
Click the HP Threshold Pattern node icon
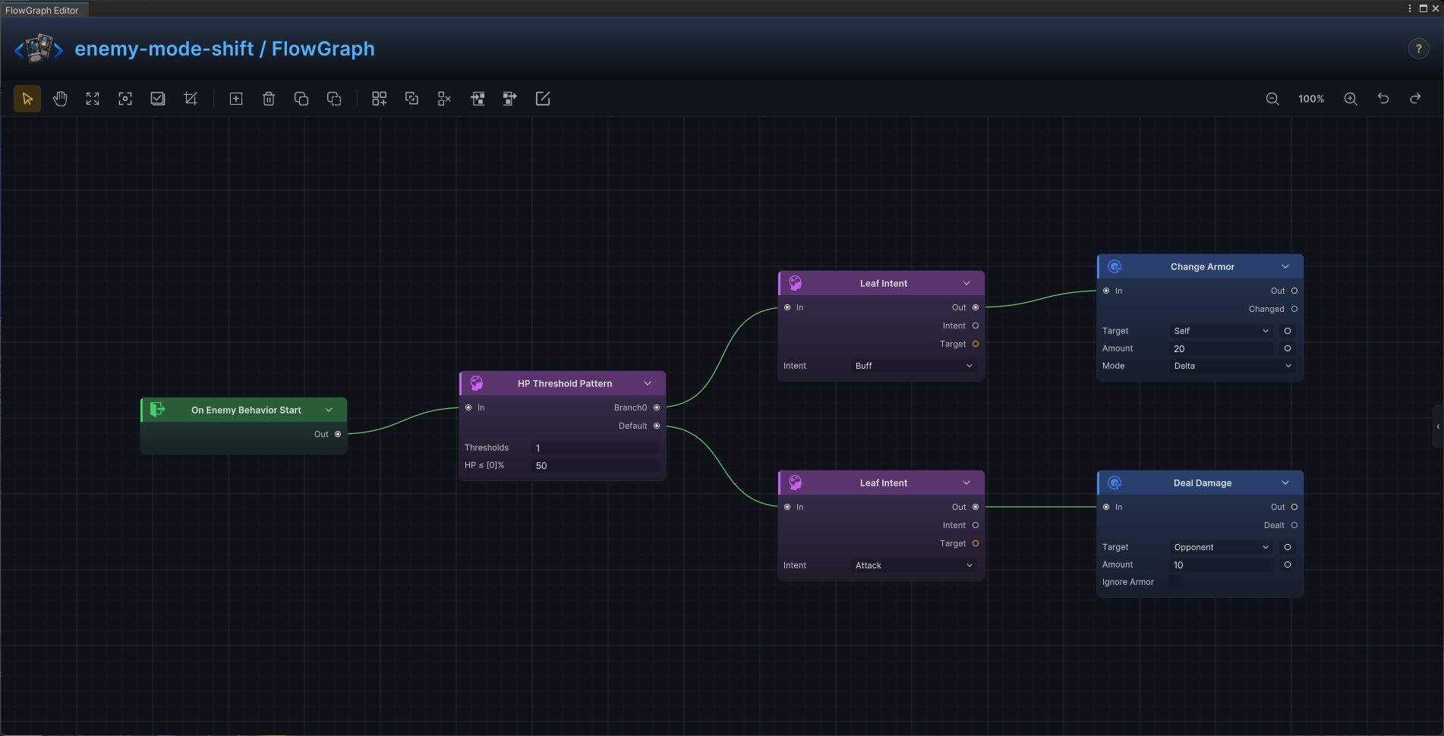point(477,383)
